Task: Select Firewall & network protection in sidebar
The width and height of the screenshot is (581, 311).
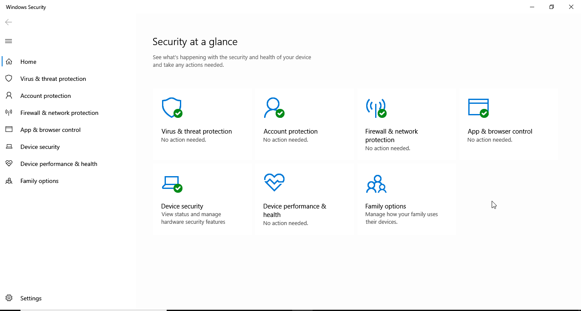Action: coord(60,113)
